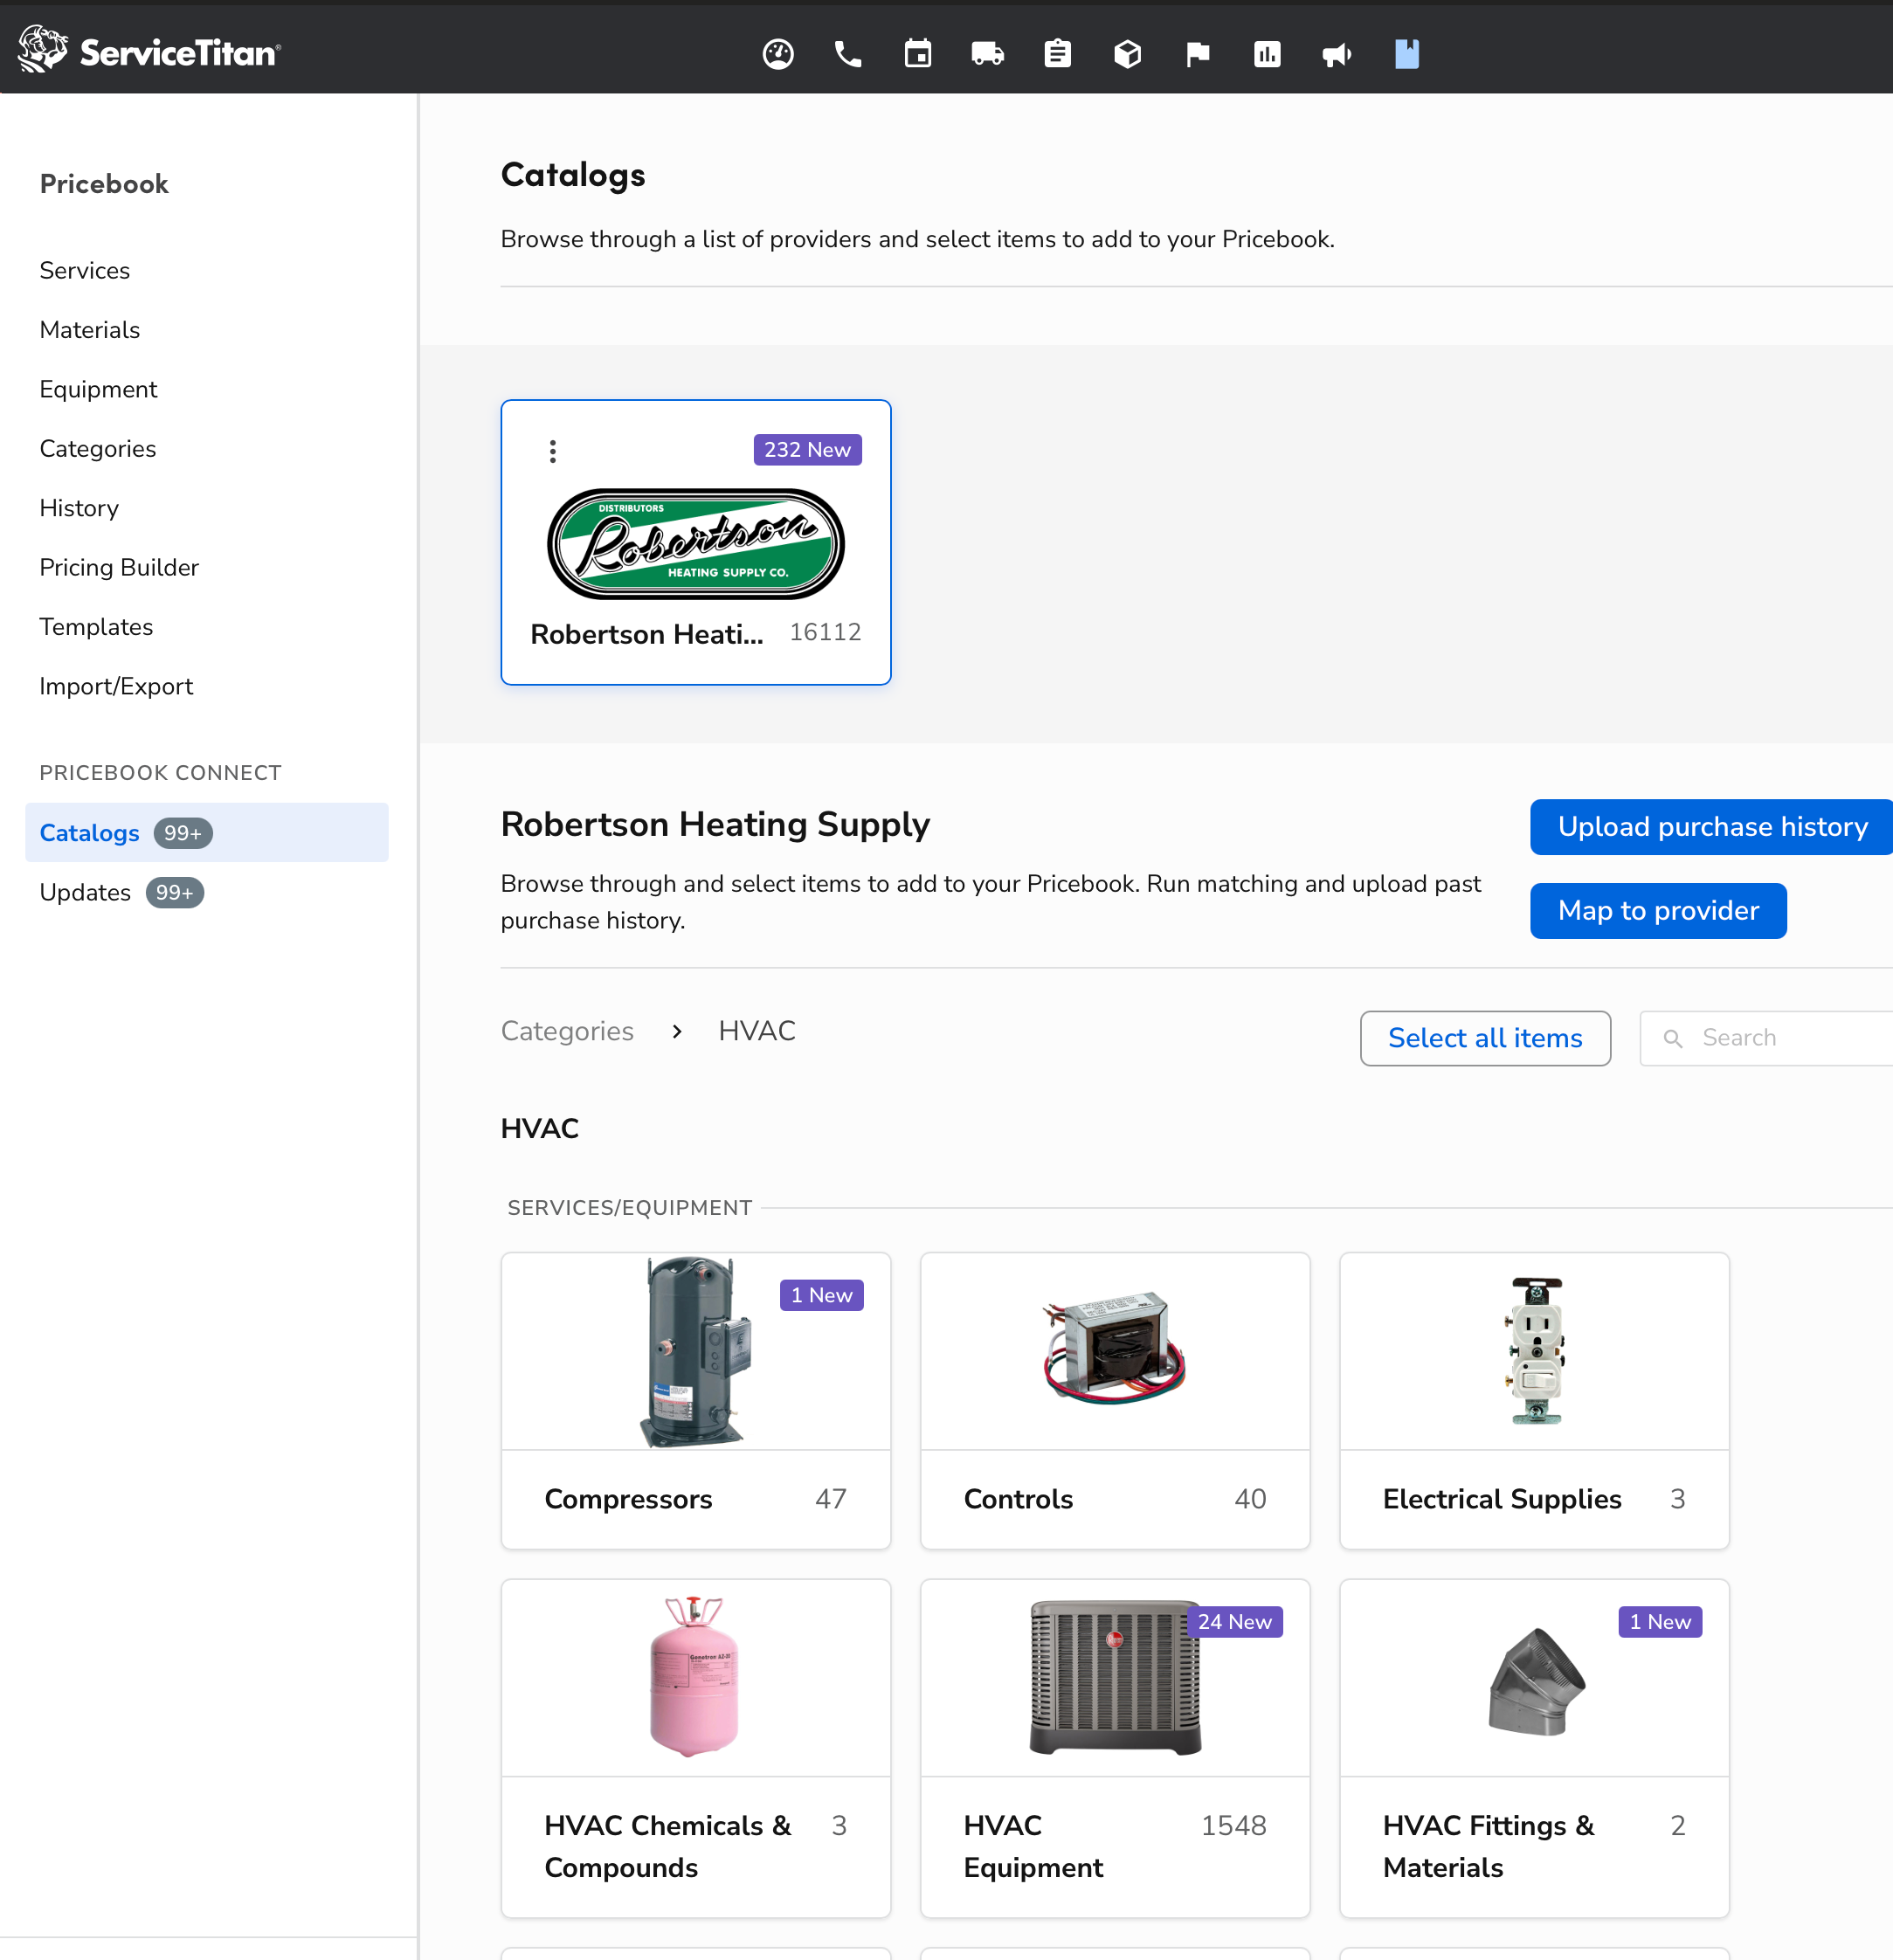Open Services in Pricebook sidebar
Screen dimensions: 1893x1960
pyautogui.click(x=85, y=270)
